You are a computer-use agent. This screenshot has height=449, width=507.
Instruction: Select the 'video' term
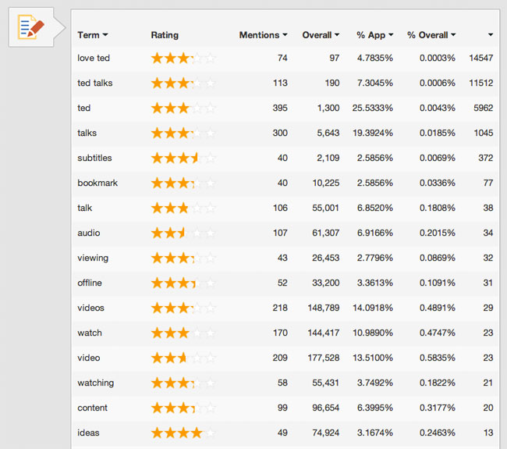pos(89,358)
